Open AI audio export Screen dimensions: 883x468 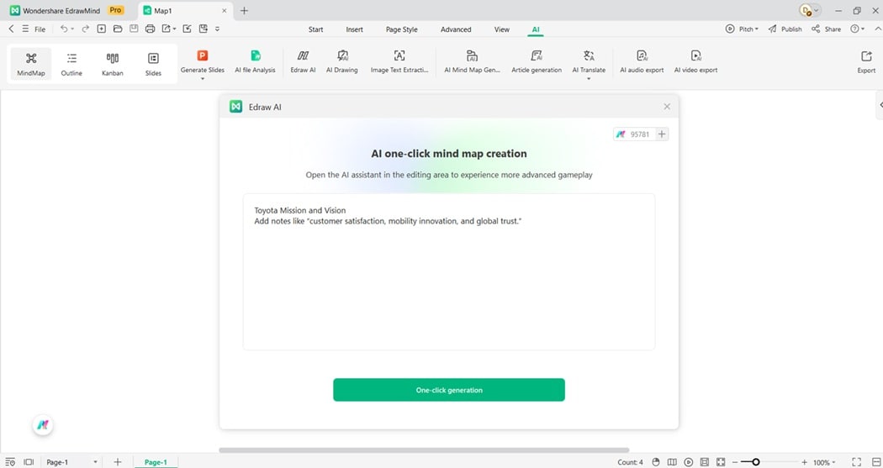[642, 62]
